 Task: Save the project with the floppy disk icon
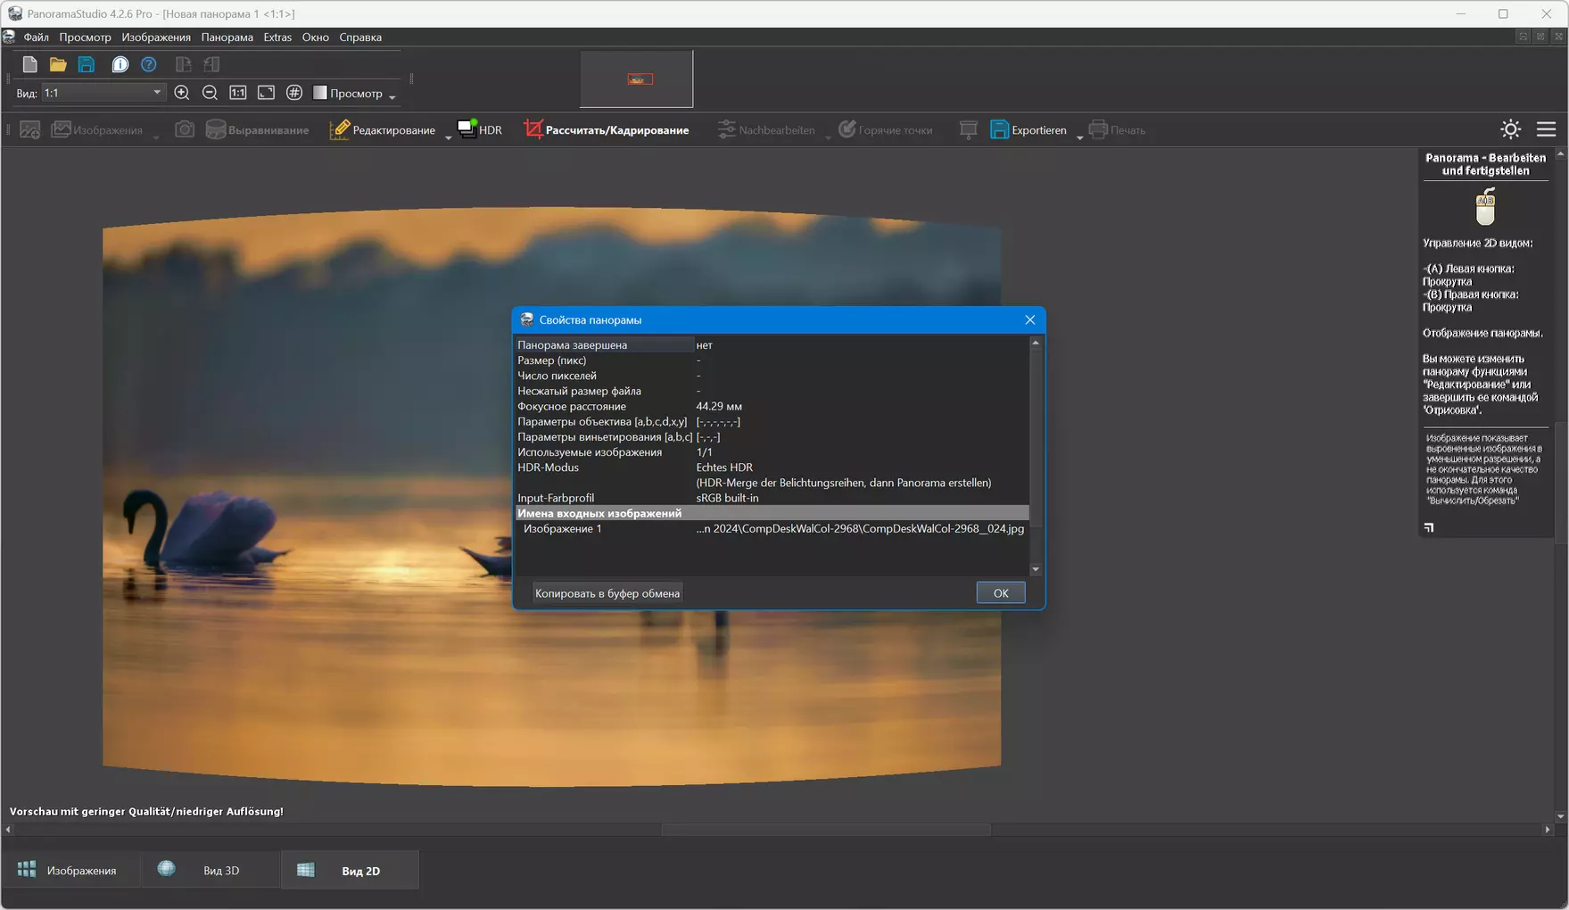click(x=87, y=64)
